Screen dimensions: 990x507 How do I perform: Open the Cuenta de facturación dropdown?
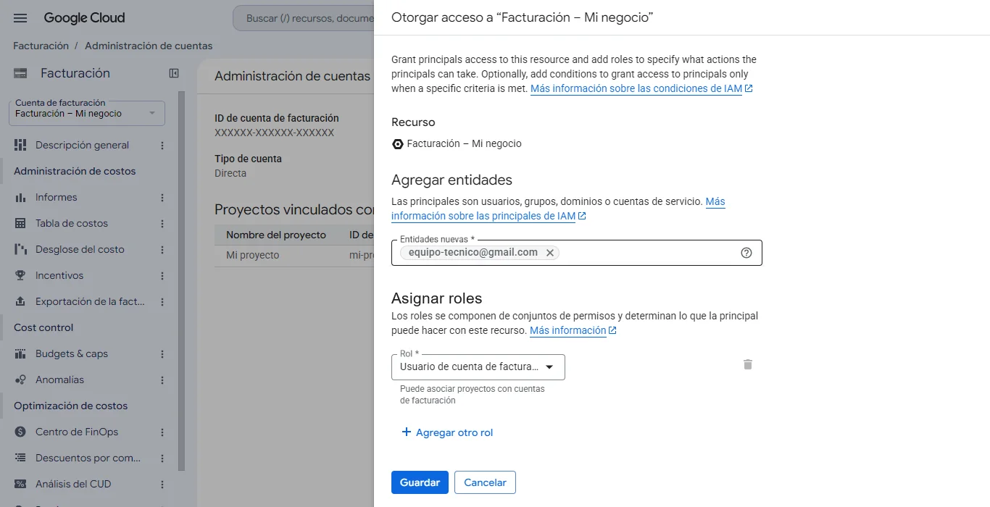click(87, 113)
